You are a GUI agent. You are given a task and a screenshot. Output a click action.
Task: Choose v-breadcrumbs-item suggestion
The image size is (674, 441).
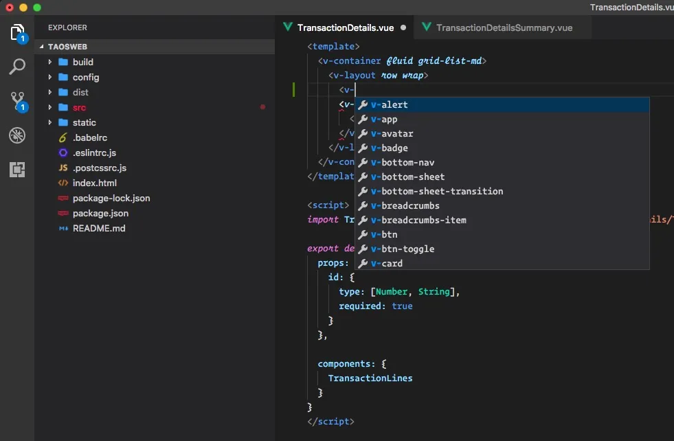click(x=502, y=220)
